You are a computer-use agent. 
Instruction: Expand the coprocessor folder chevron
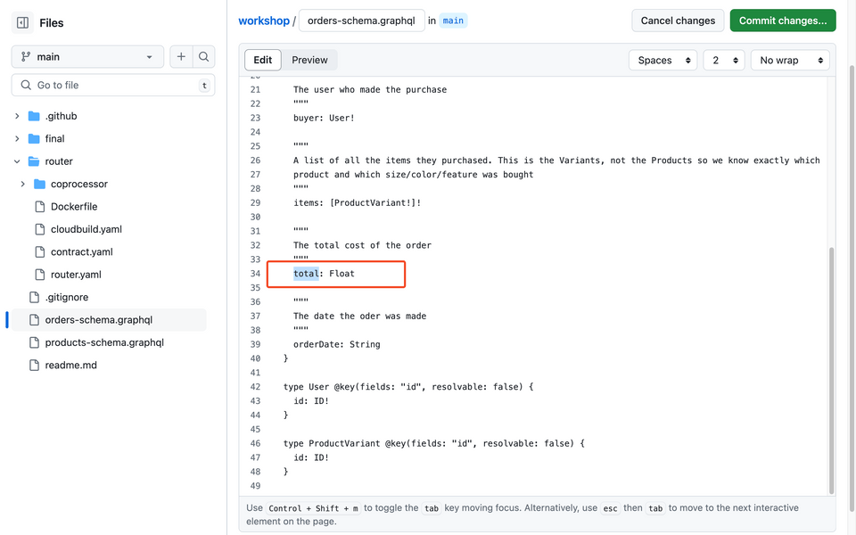click(22, 184)
